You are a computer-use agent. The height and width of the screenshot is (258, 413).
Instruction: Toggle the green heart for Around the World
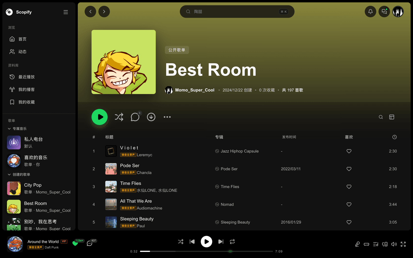coord(75,243)
